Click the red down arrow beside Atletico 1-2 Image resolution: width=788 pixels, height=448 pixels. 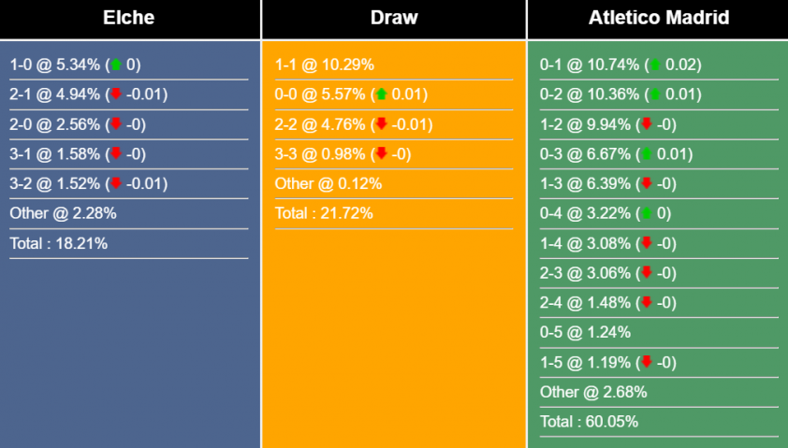646,124
